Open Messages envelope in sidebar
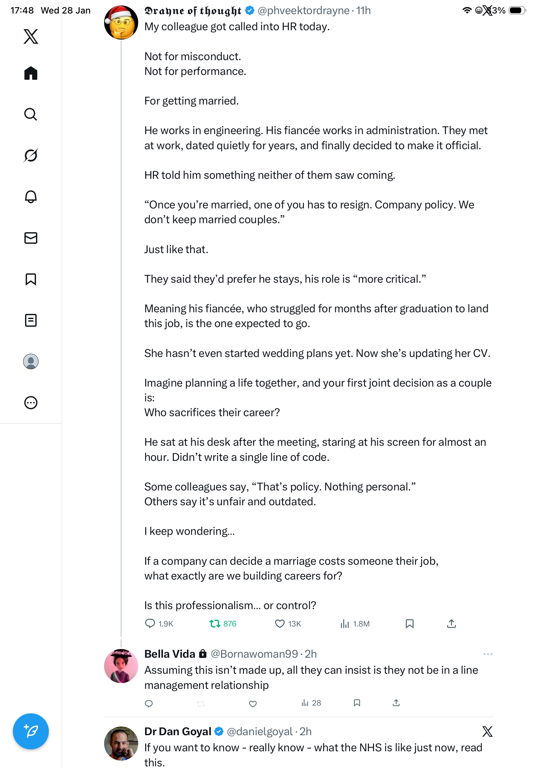 coord(31,238)
